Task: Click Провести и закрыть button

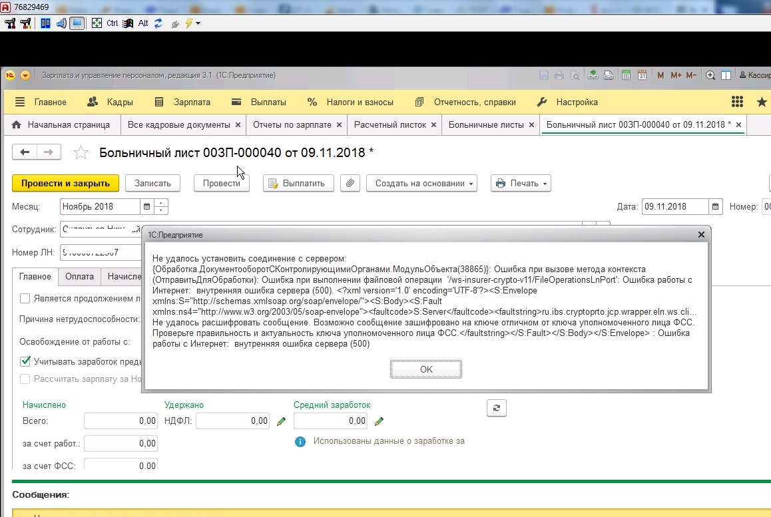Action: pyautogui.click(x=65, y=183)
